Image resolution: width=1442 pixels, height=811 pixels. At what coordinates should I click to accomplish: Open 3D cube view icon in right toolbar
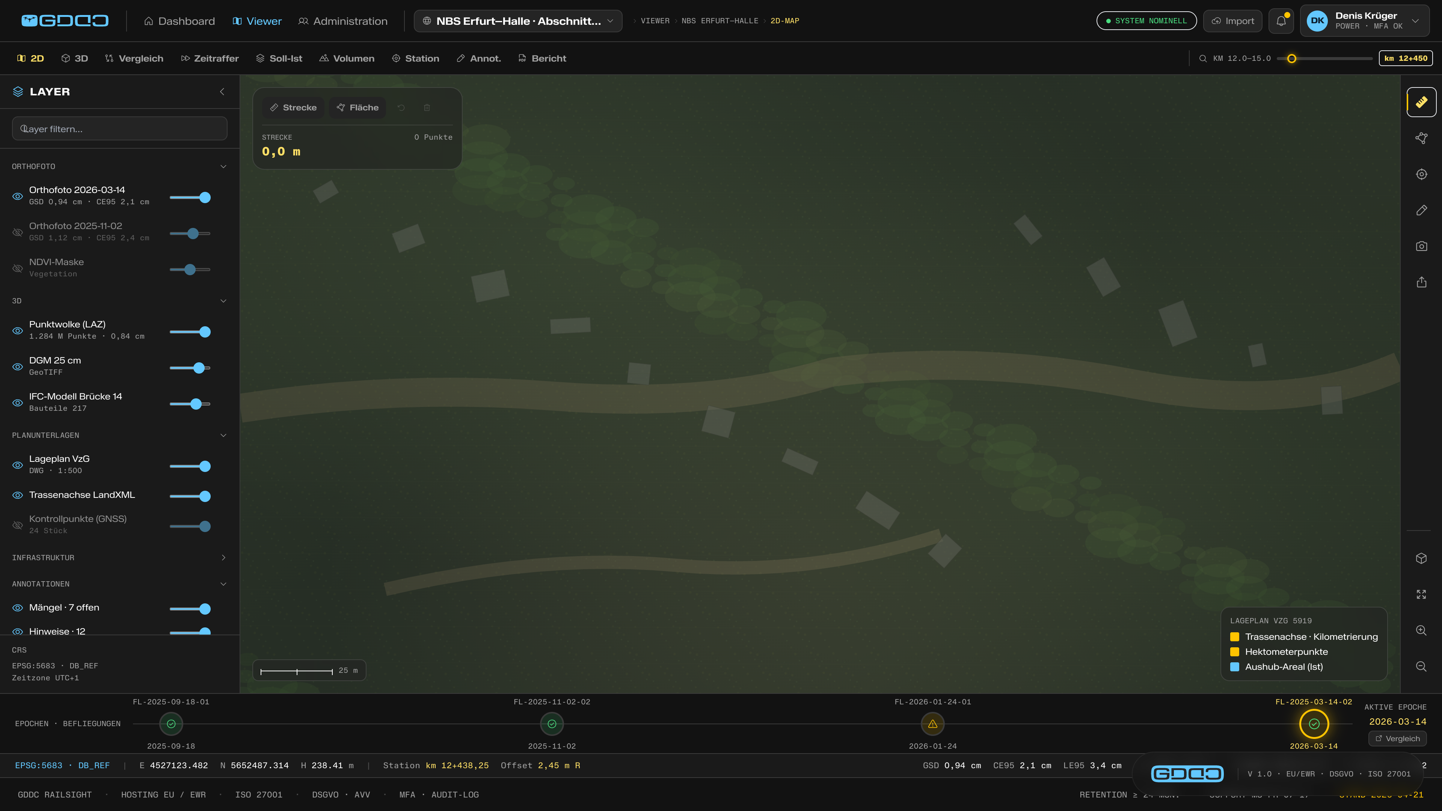click(x=1421, y=559)
